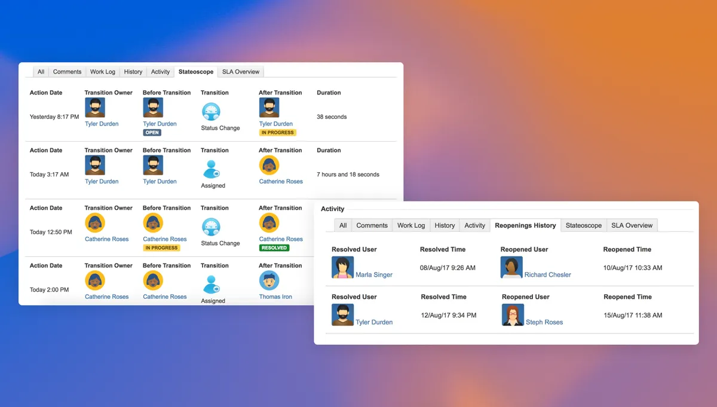Switch to Stateoscope tab in Reopenings History window
Screen dimensions: 717x407
[584, 225]
